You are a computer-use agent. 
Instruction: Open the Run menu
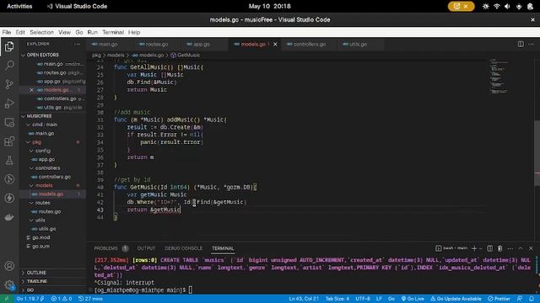point(92,32)
